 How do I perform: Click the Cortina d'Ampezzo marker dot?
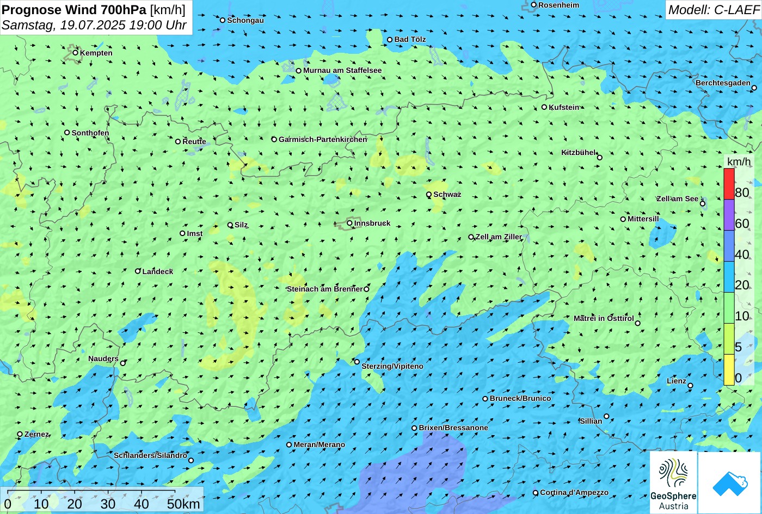tap(536, 493)
